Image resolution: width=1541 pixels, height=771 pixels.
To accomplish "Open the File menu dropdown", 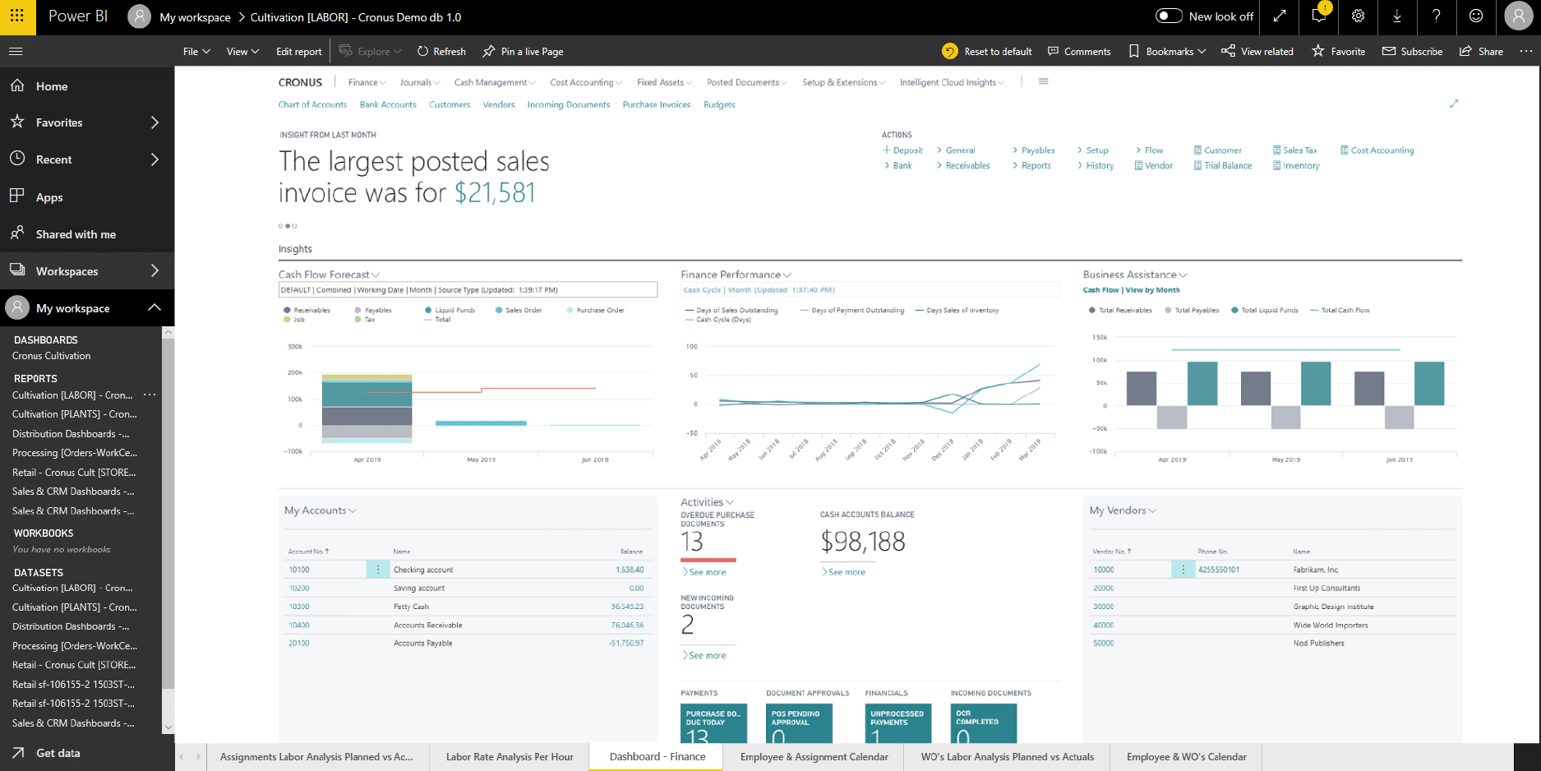I will click(196, 51).
